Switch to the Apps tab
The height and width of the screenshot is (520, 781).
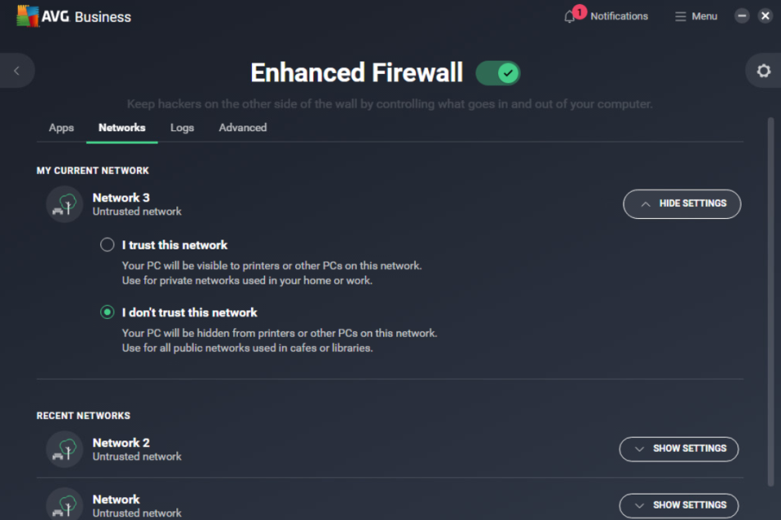pos(61,127)
